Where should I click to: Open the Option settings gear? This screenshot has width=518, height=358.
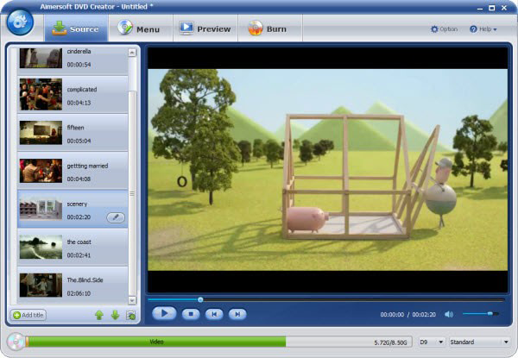point(444,29)
